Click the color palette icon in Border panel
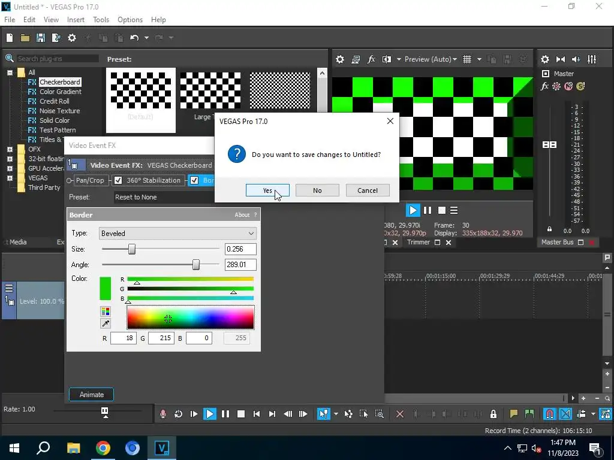This screenshot has height=460, width=614. pos(106,311)
